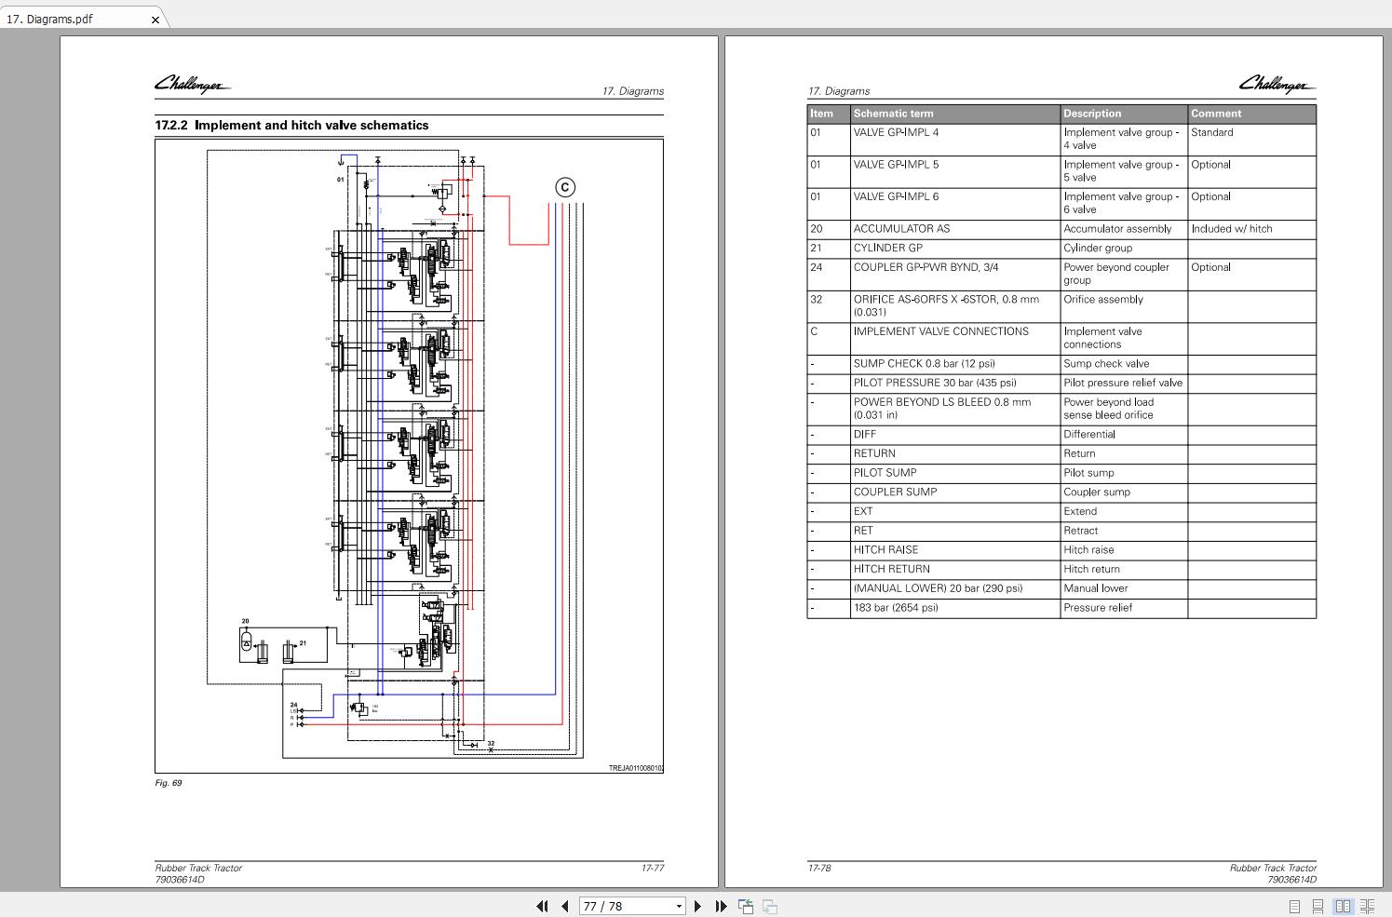Click the page number field showing 77 / 78
Screen dimensions: 1392x917
point(624,906)
